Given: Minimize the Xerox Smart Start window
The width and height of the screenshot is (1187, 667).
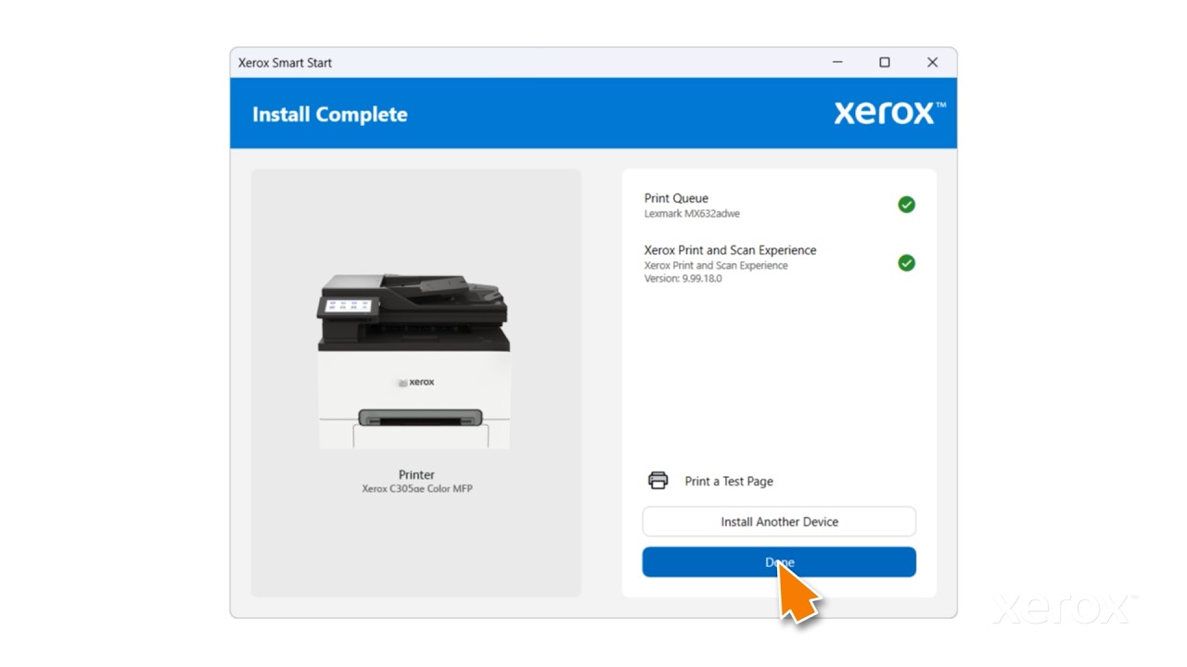Looking at the screenshot, I should tap(837, 62).
